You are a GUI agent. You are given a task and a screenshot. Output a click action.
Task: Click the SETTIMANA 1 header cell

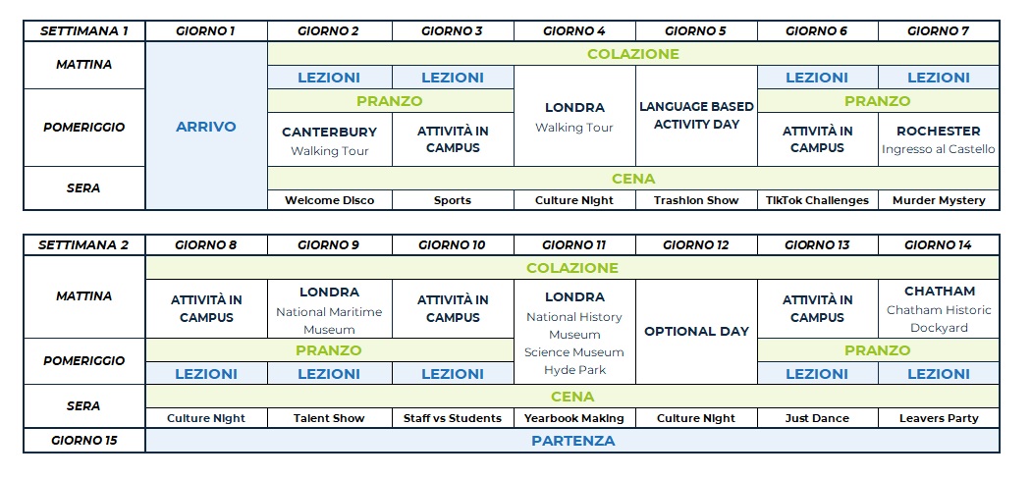click(x=84, y=30)
